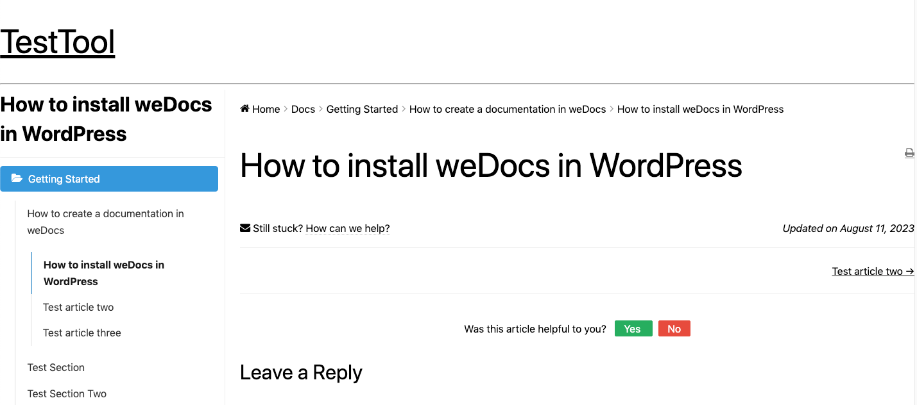Image resolution: width=917 pixels, height=405 pixels.
Task: Click 'Was this article helpful to you?' text
Action: (535, 329)
